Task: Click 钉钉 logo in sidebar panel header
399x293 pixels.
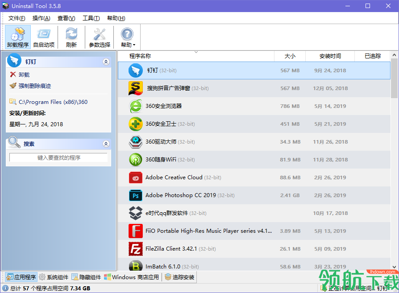Action: 14,60
